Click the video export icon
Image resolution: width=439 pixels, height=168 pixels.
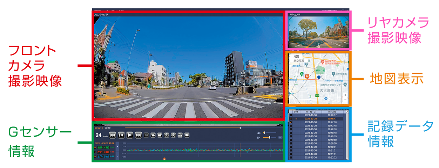click(153, 135)
